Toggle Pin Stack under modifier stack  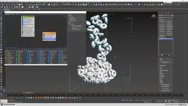tap(160, 55)
